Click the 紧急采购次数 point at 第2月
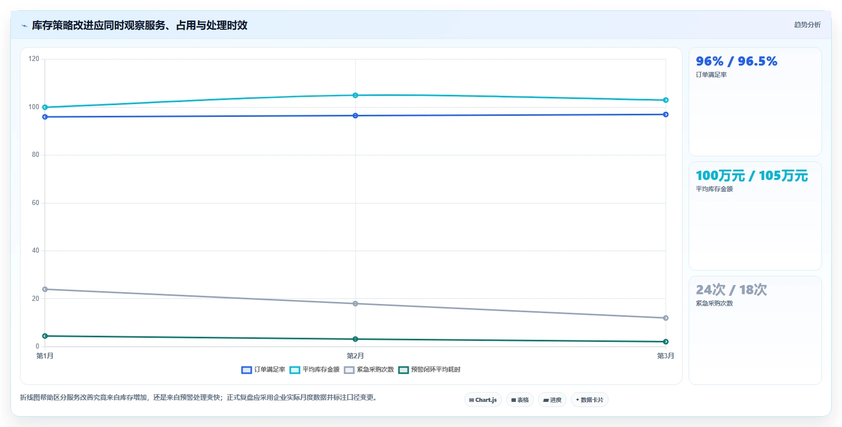Image resolution: width=842 pixels, height=427 pixels. pos(355,303)
